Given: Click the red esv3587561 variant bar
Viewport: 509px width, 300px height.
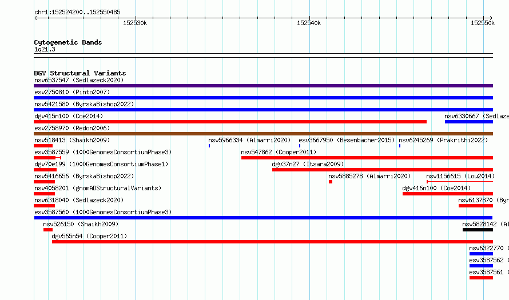Looking at the screenshot, I should pyautogui.click(x=481, y=278).
